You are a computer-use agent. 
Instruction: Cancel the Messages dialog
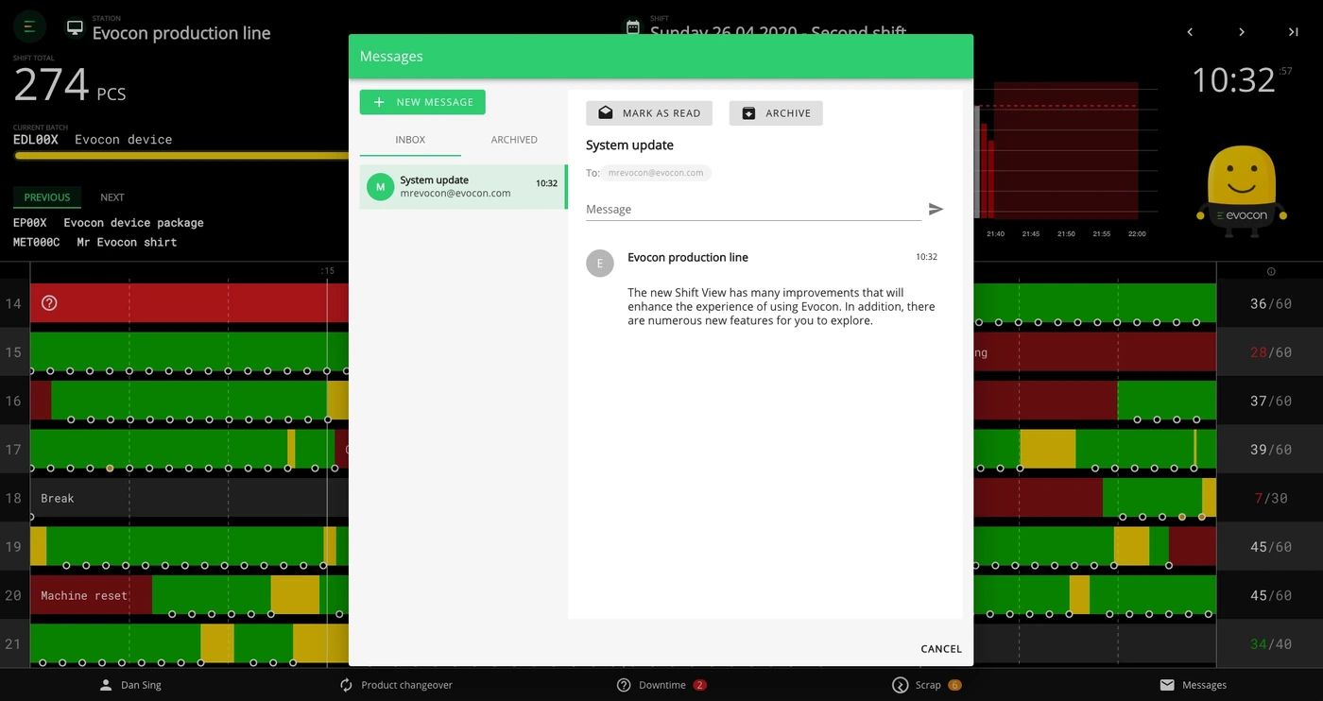pyautogui.click(x=941, y=649)
